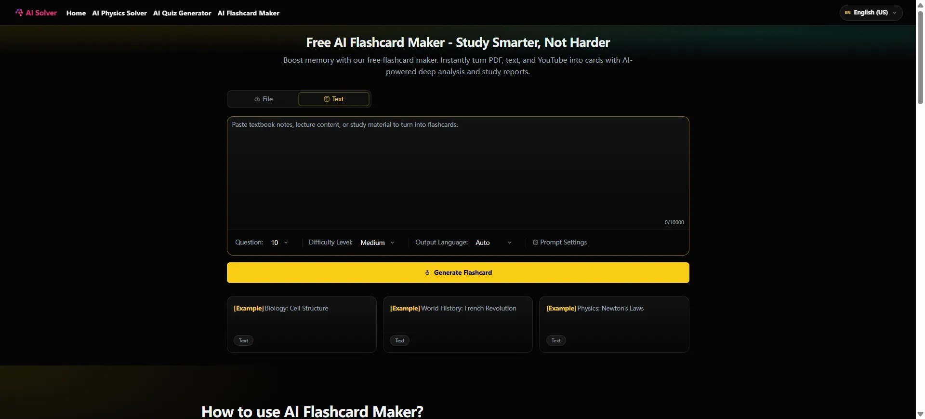Viewport: 925px width, 419px height.
Task: Click the upload icon on File tab
Action: (x=257, y=99)
